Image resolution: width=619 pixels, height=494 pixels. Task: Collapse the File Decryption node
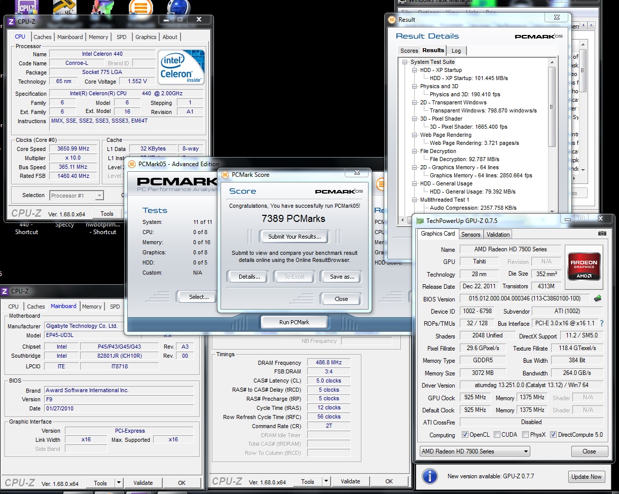click(x=414, y=151)
